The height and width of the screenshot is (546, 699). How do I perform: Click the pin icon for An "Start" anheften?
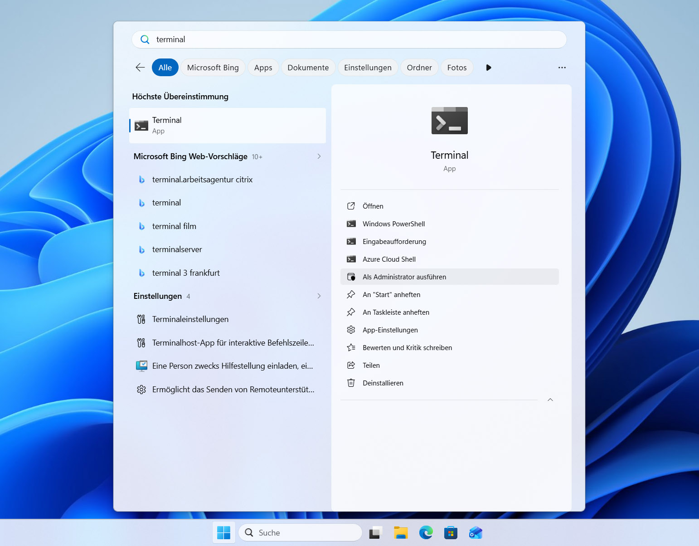[x=351, y=295]
